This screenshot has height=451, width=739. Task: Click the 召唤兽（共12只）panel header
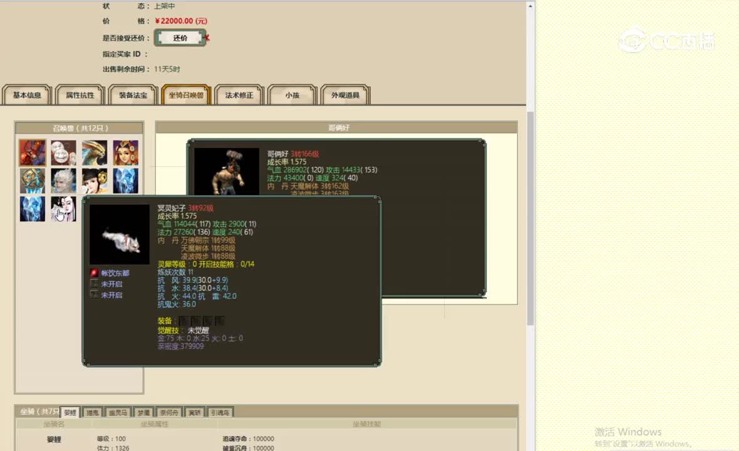80,128
